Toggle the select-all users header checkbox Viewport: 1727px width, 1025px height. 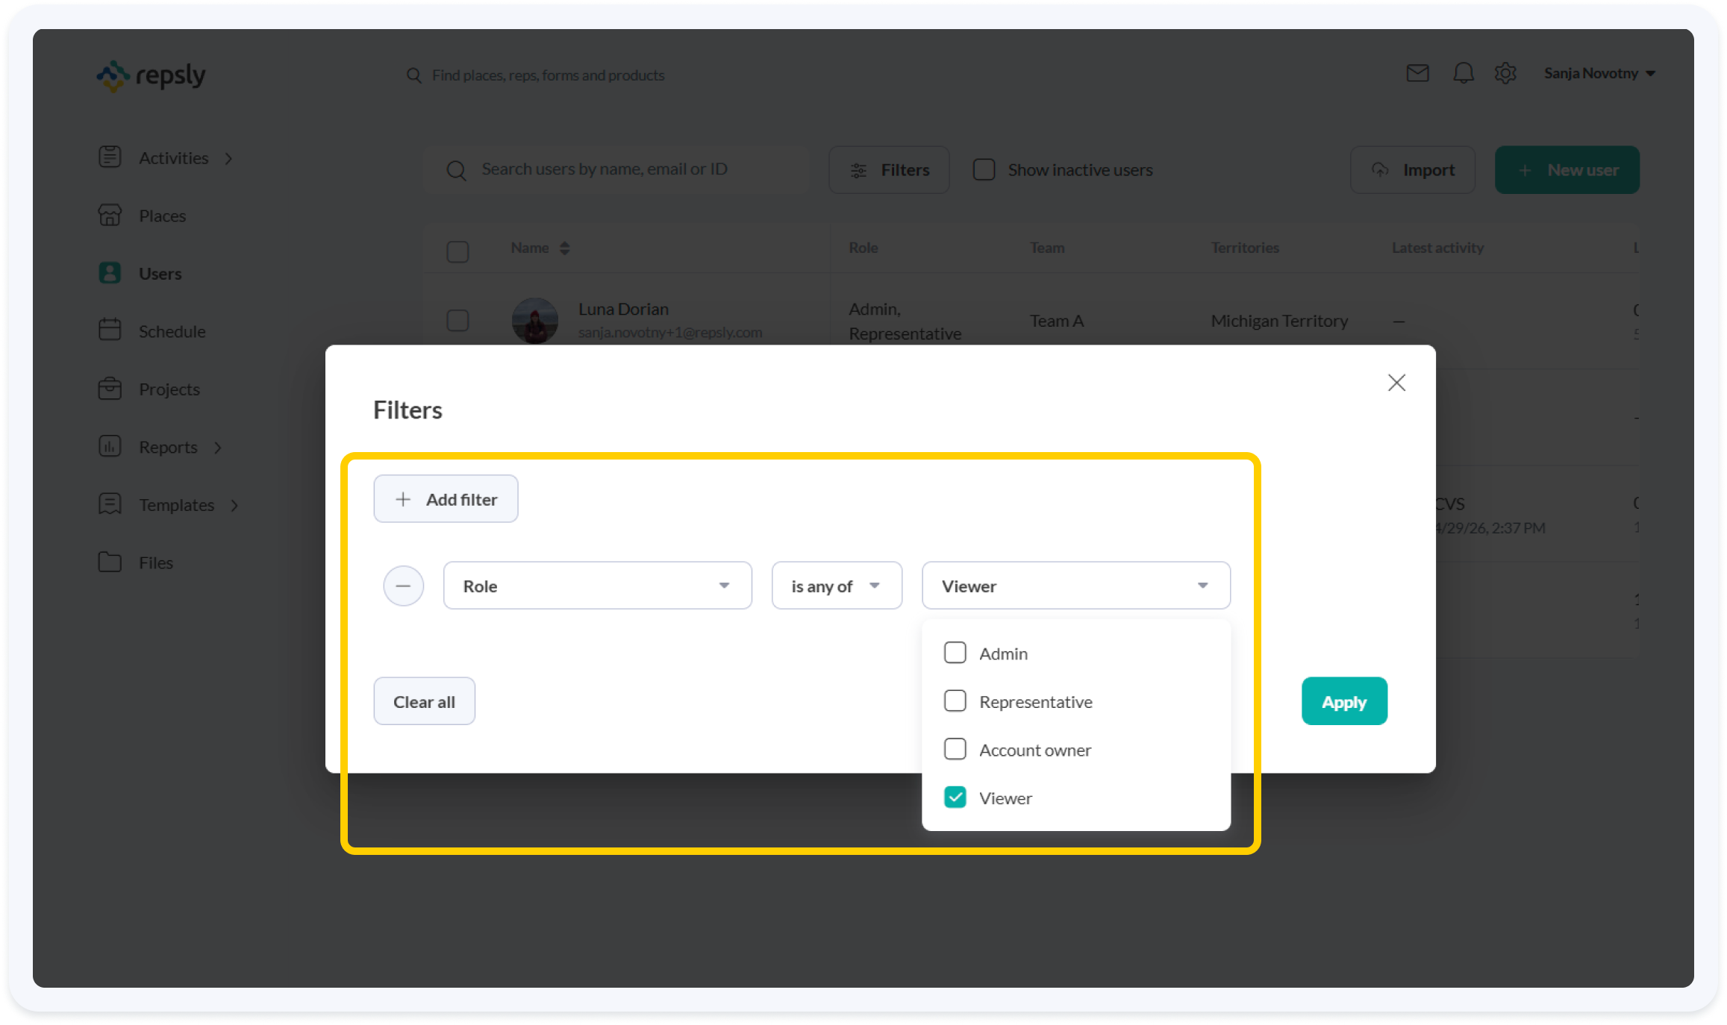point(457,251)
